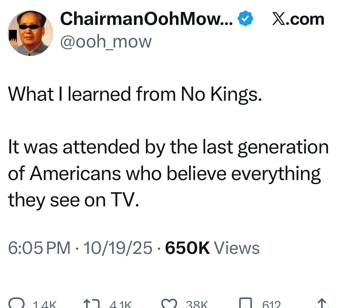Click the '.com' text beside the X logo
Screen dimensions: 341x308
(x=305, y=19)
